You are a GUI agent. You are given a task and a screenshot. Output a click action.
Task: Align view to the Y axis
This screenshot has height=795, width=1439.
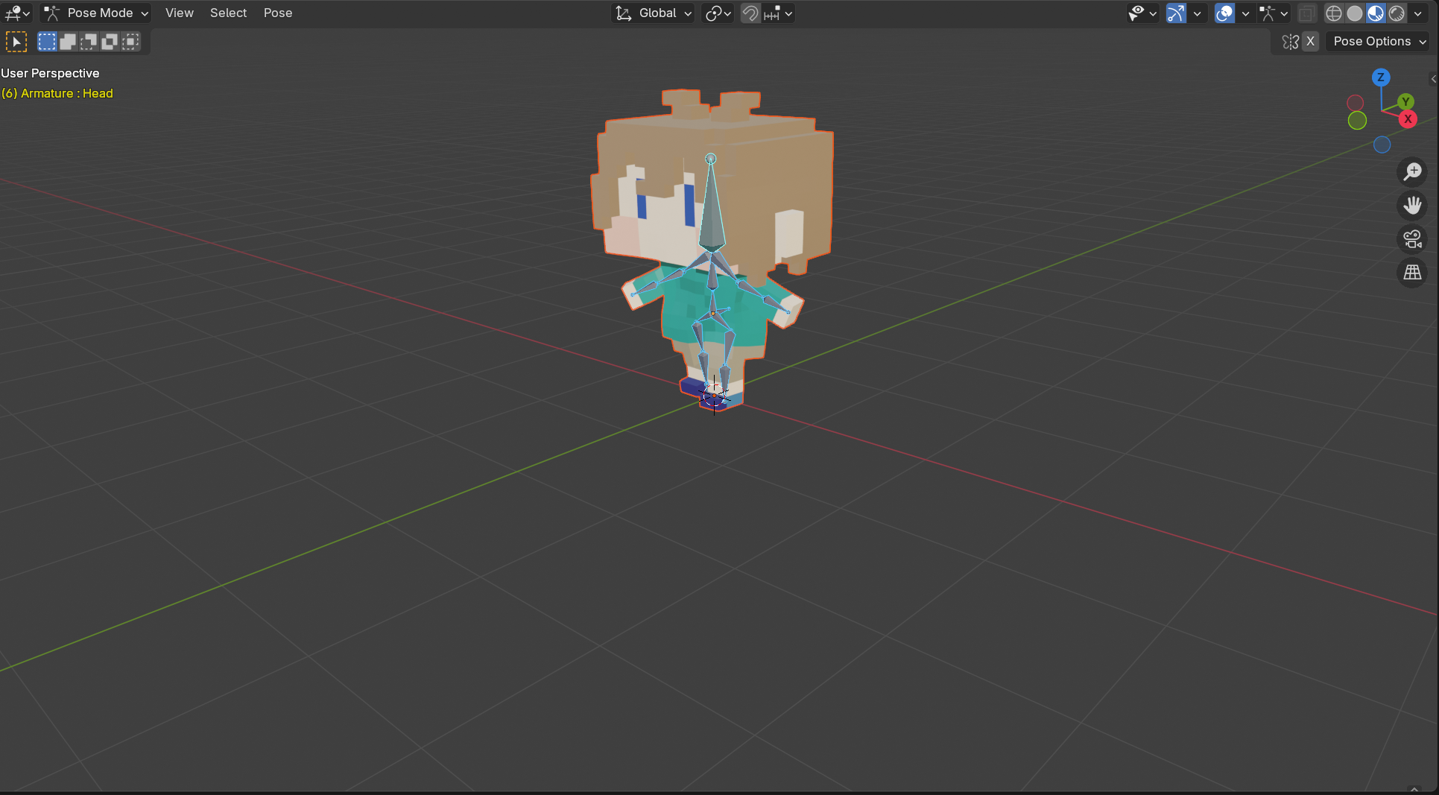tap(1405, 101)
